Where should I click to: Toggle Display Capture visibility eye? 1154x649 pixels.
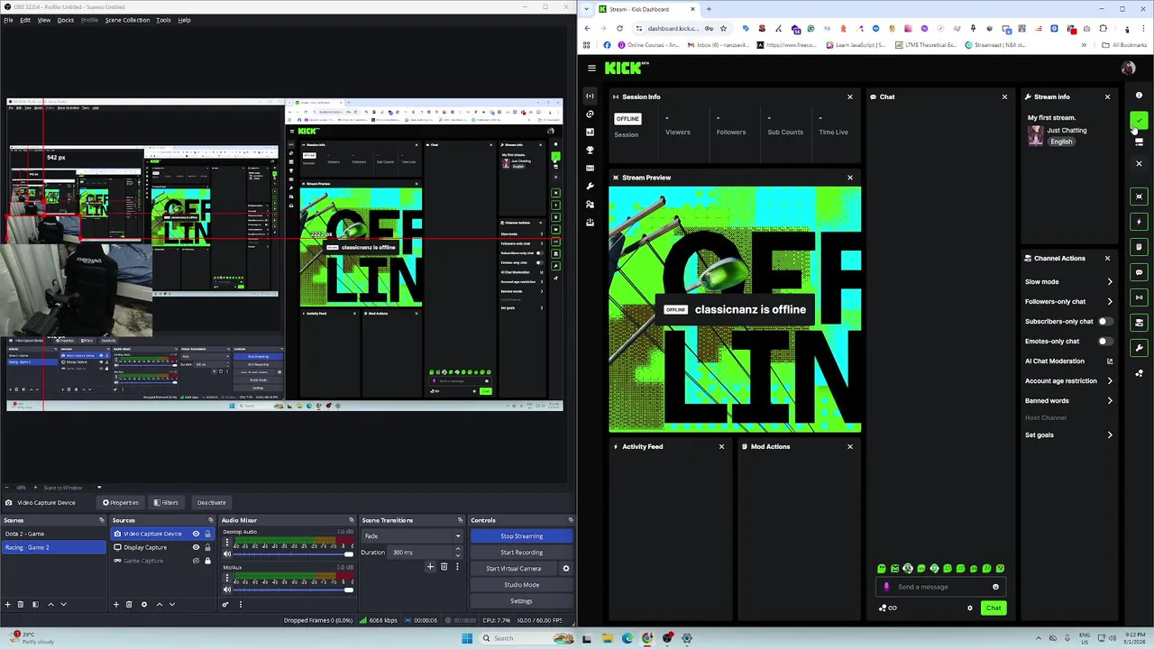point(196,547)
